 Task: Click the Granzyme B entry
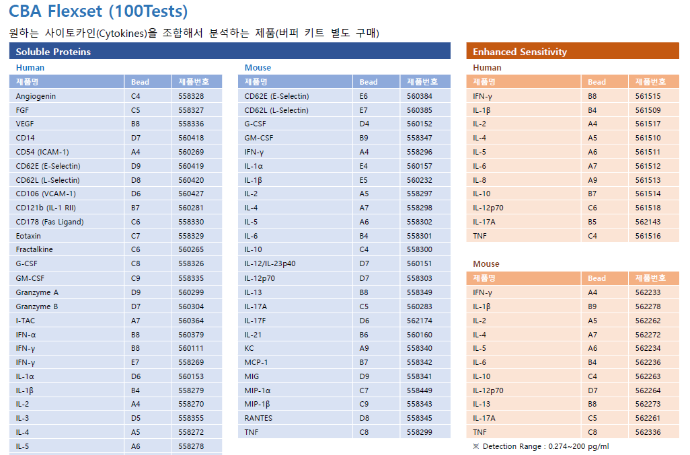click(37, 306)
